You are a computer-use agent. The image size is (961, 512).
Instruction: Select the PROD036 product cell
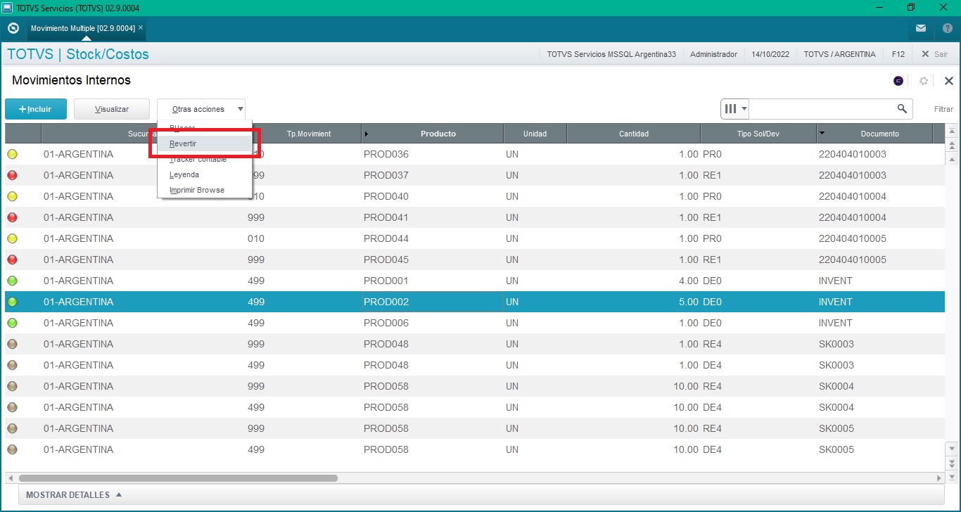[432, 154]
